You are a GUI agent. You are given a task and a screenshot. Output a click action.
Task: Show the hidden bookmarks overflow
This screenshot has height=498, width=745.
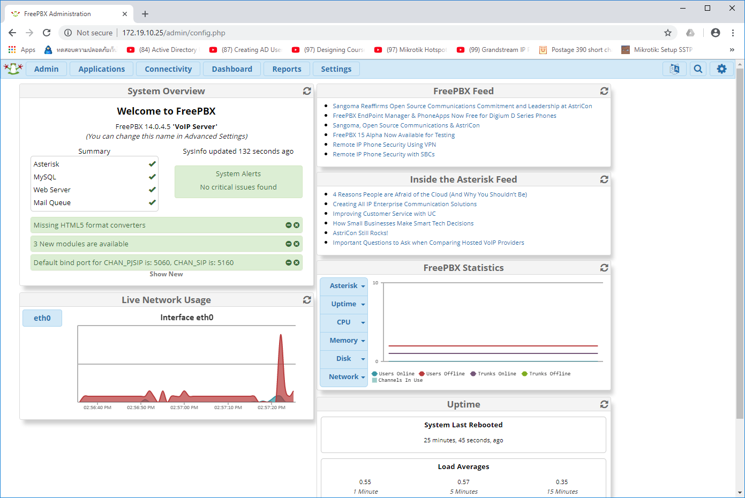coord(732,50)
